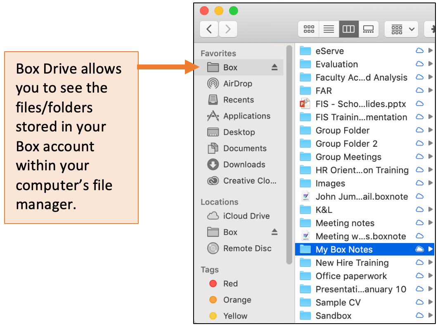Filter by Yellow tag

tap(239, 316)
